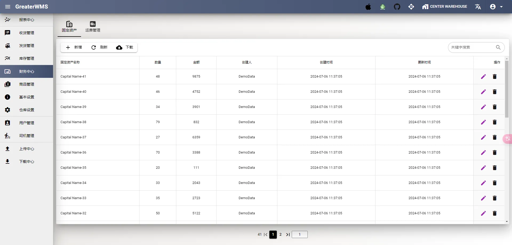Viewport: 512px width, 245px height.
Task: Delete Capital Name-41 row
Action: (495, 77)
